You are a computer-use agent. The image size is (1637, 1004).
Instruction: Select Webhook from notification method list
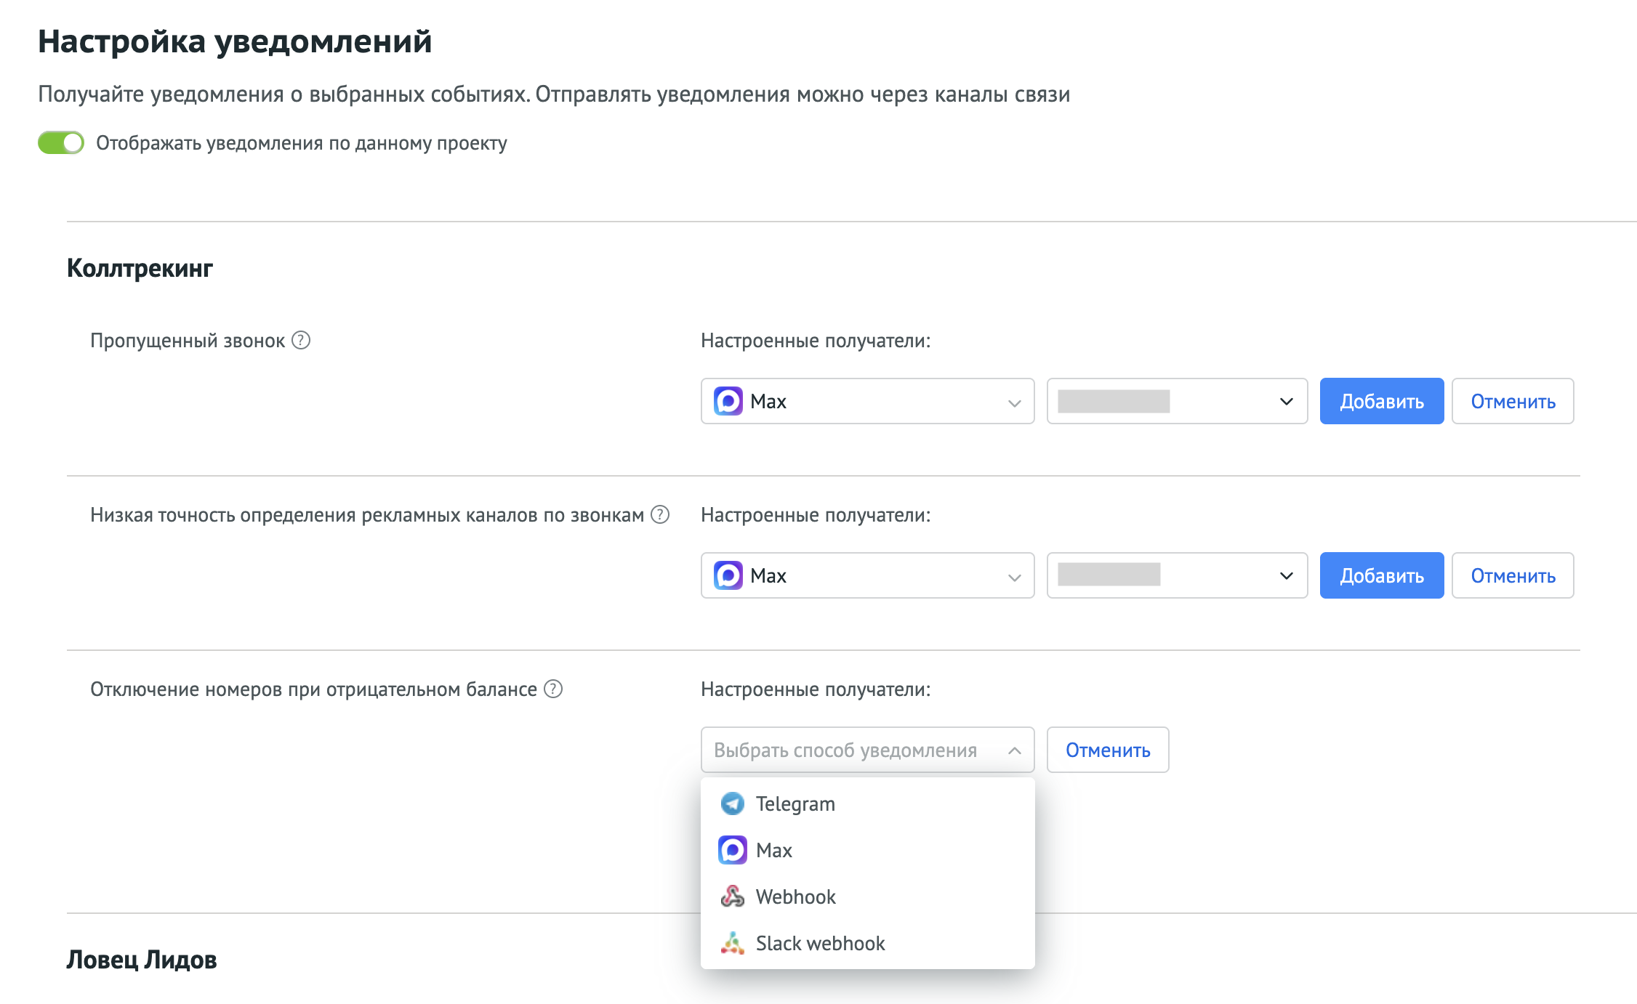pos(867,896)
